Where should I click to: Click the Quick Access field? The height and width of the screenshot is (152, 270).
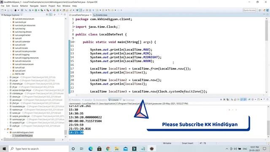[249, 10]
